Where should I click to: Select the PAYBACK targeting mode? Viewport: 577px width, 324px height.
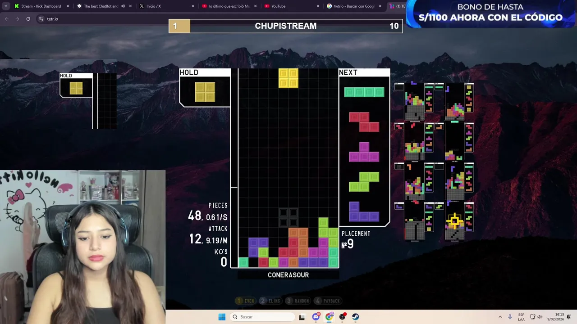click(x=328, y=301)
